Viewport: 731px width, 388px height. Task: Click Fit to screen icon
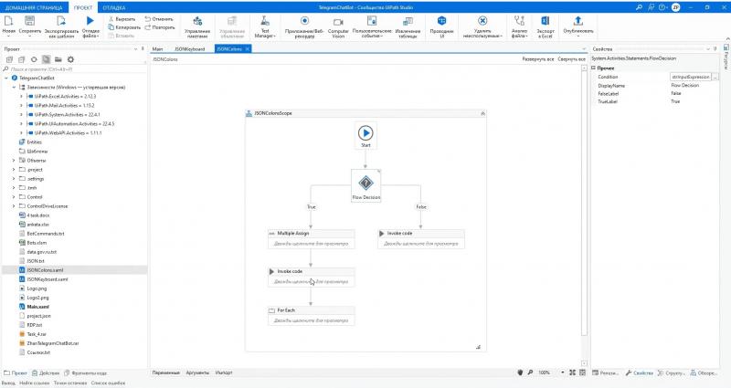[573, 372]
